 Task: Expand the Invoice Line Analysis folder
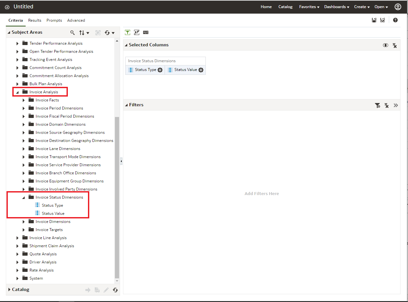(x=18, y=238)
